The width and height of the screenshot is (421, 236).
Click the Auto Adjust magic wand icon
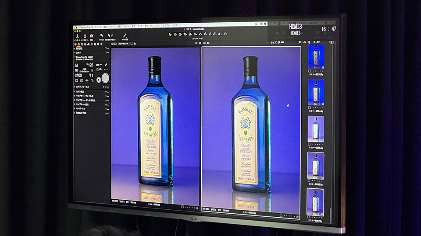pyautogui.click(x=125, y=35)
